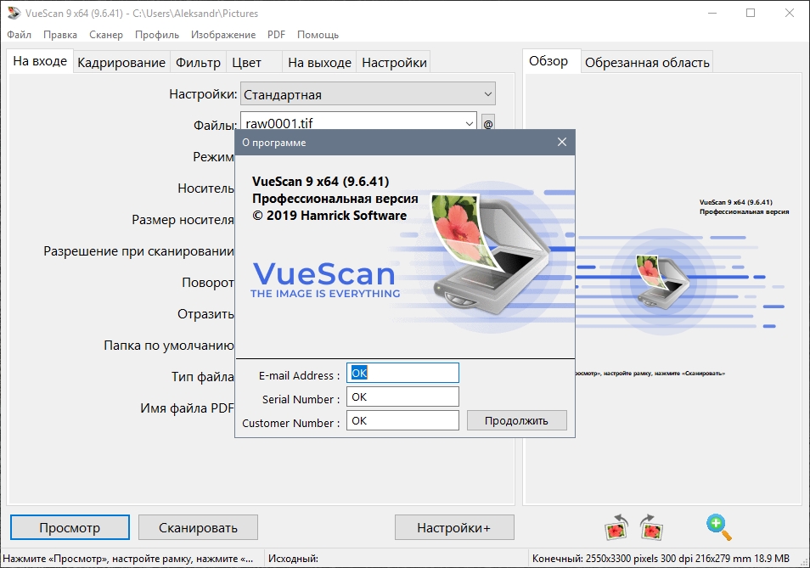Screen dimensions: 810x568
Task: Click the Сканировать button
Action: coord(198,527)
